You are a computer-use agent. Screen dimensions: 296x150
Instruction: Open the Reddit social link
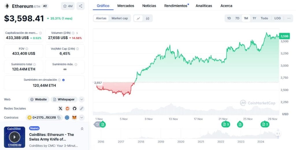click(67, 108)
